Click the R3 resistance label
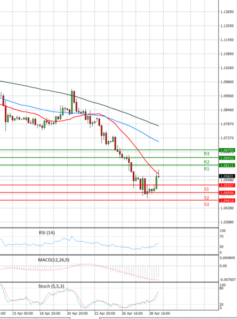Image resolution: width=237 pixels, height=319 pixels. tap(206, 154)
